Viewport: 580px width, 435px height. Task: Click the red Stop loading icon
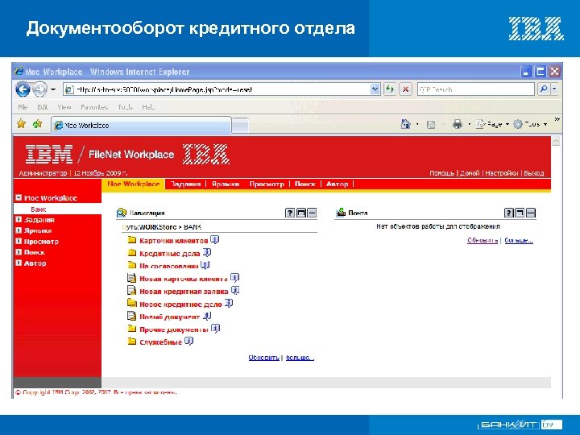tap(406, 89)
